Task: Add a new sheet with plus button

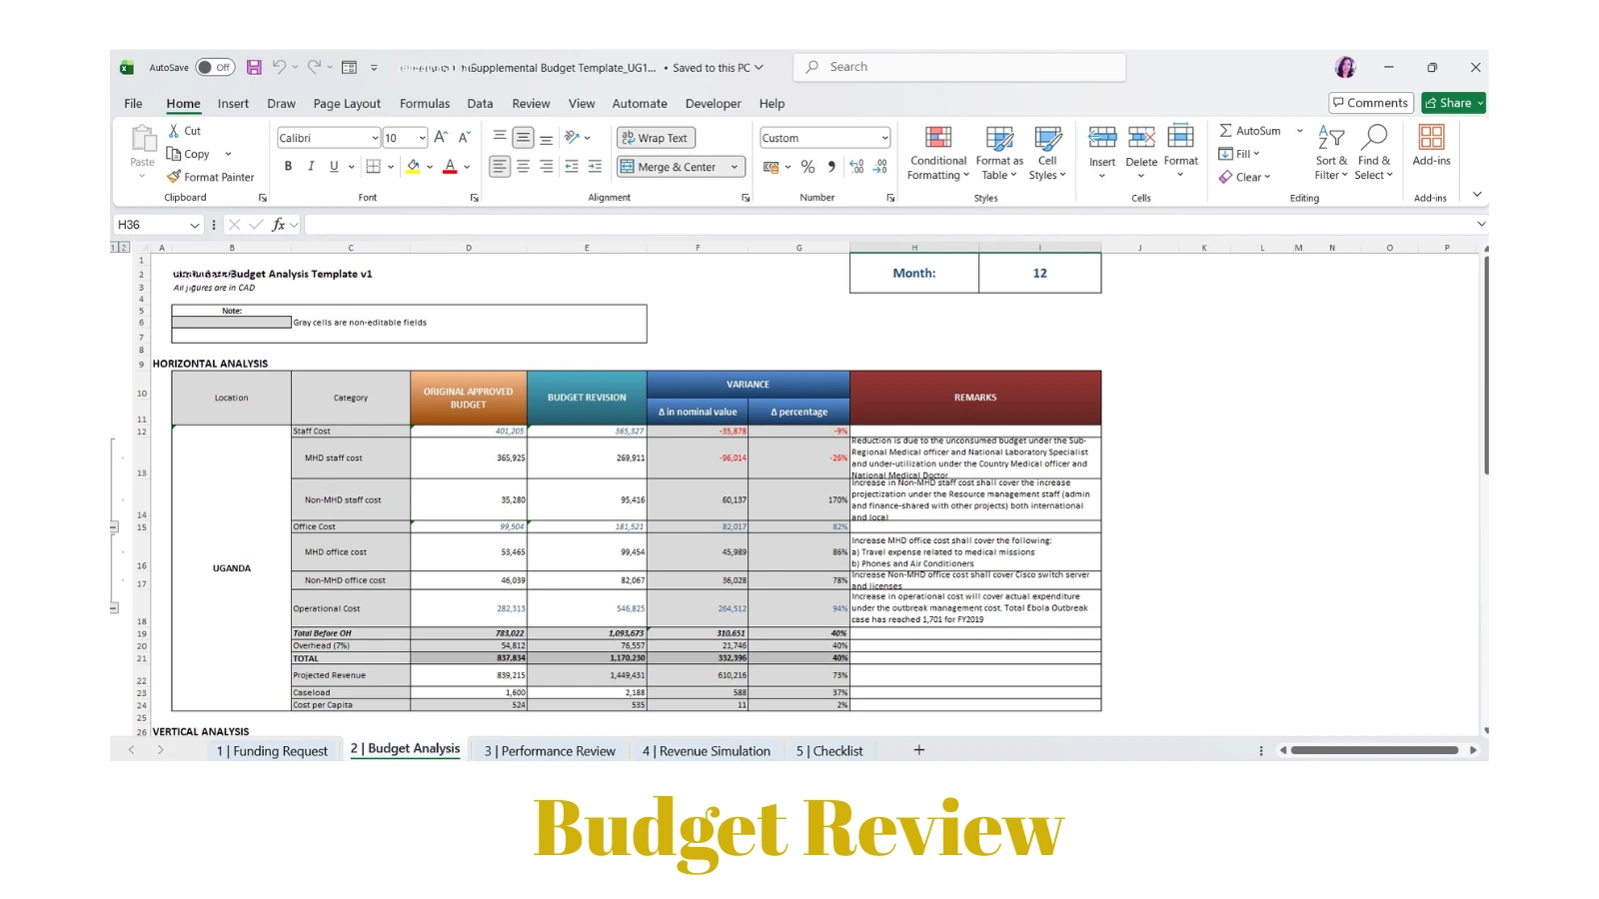Action: click(x=919, y=750)
